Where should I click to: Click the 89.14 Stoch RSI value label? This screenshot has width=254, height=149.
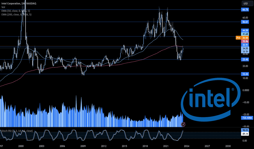[245, 134]
